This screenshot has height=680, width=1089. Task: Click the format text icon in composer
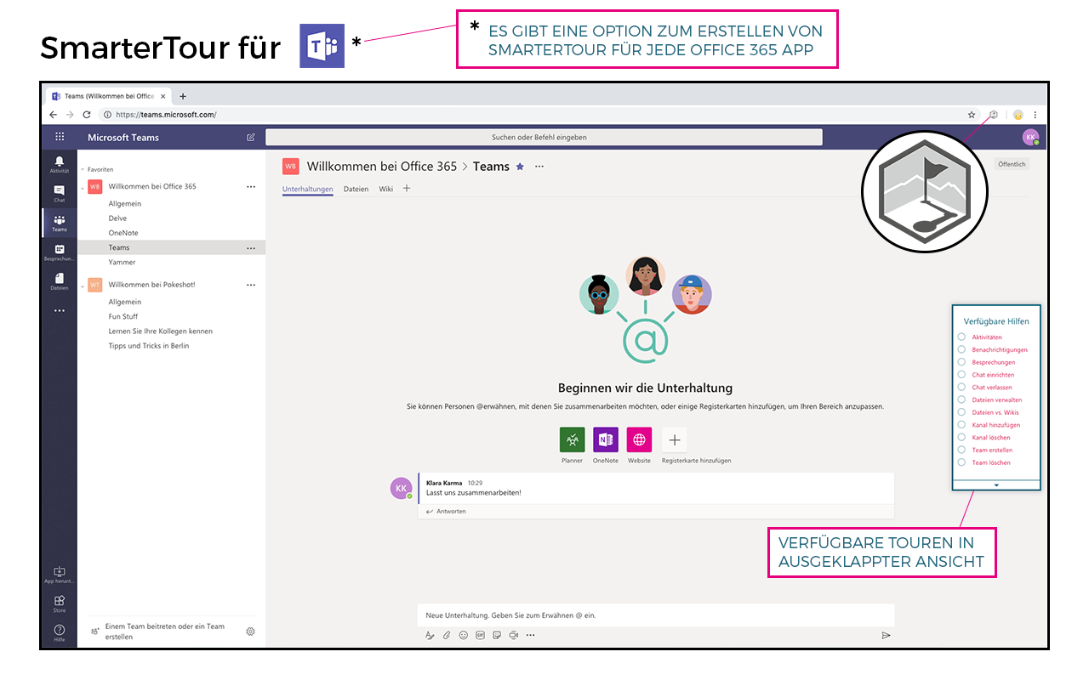pos(430,635)
